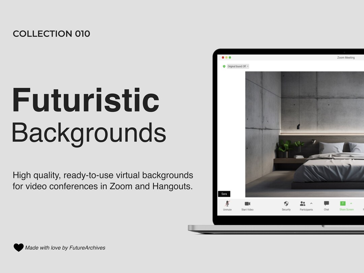The image size is (364, 273).
Task: Click the green Share Screen icon
Action: [343, 203]
